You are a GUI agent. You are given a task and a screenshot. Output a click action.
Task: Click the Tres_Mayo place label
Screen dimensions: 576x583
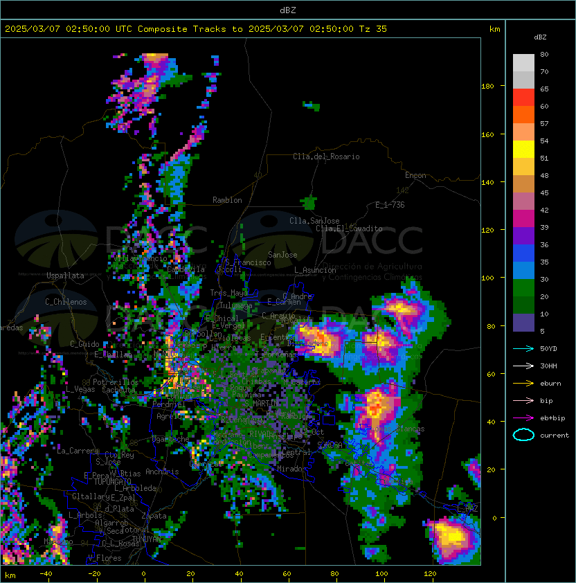click(x=228, y=293)
